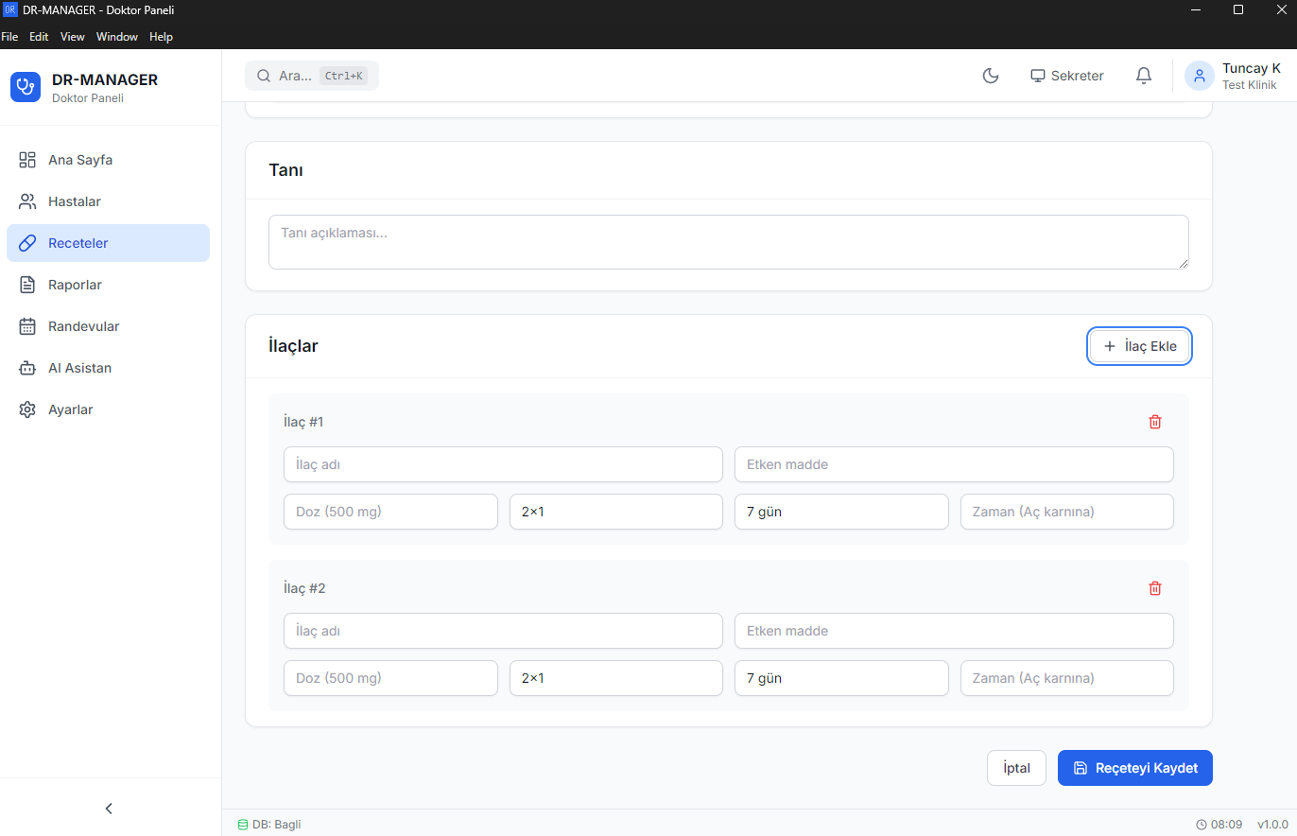Open notifications bell icon
Image resolution: width=1297 pixels, height=836 pixels.
tap(1144, 76)
